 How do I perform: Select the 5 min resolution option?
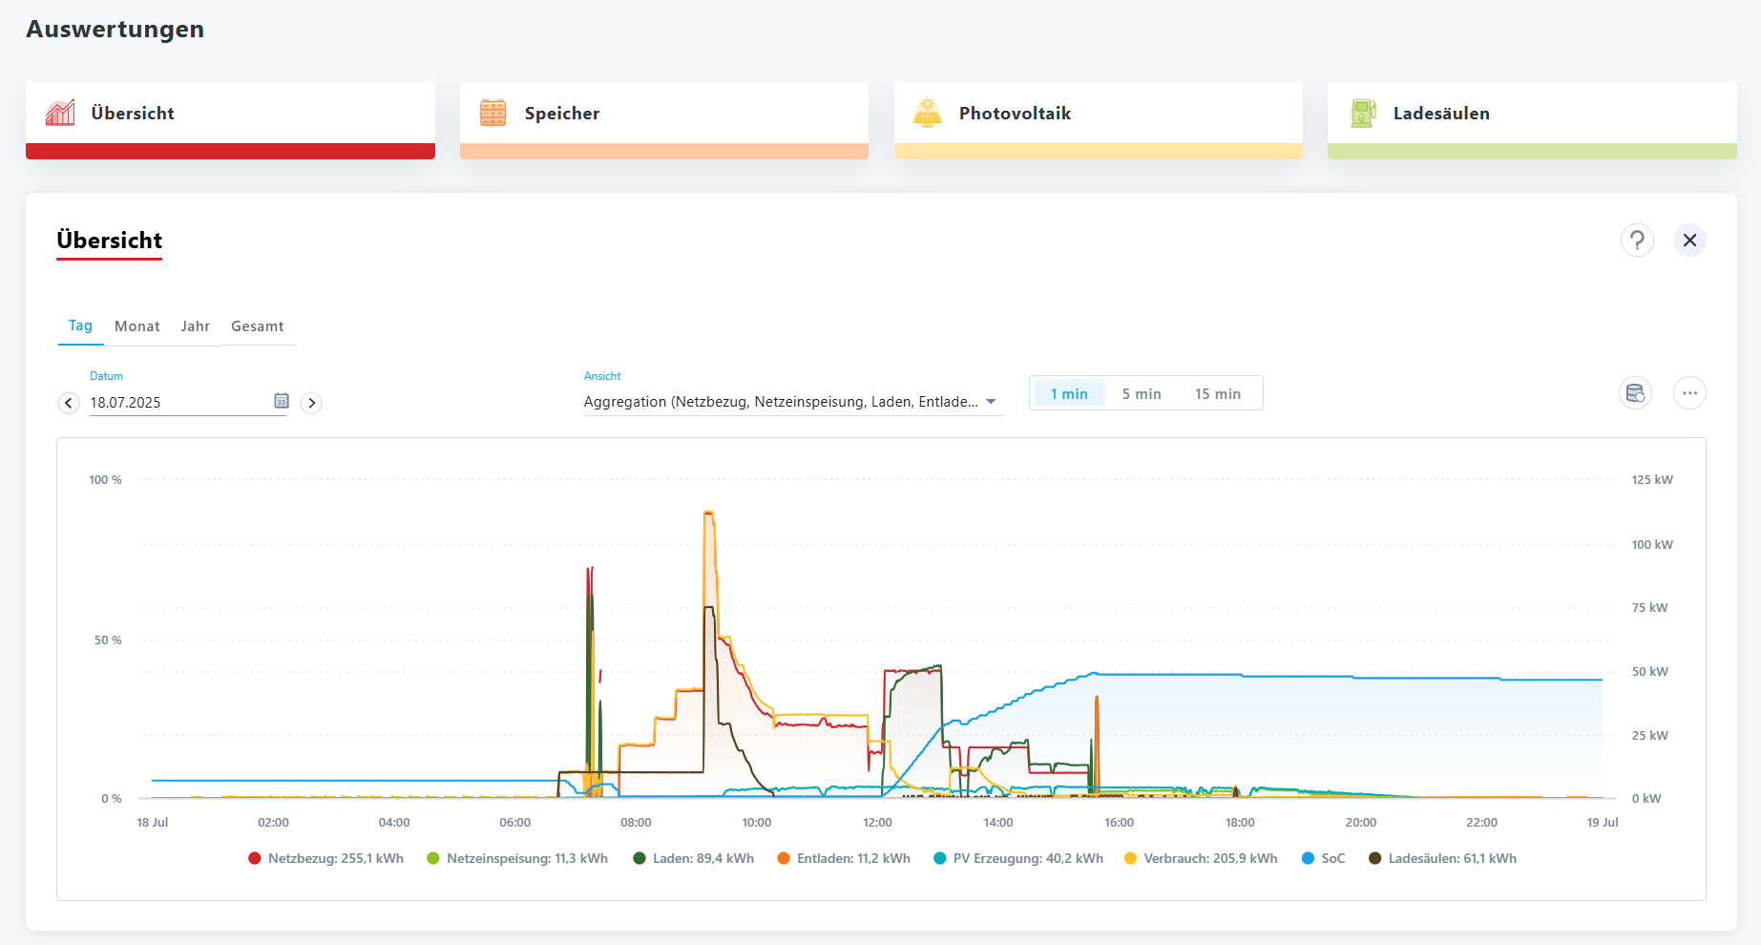[1142, 393]
